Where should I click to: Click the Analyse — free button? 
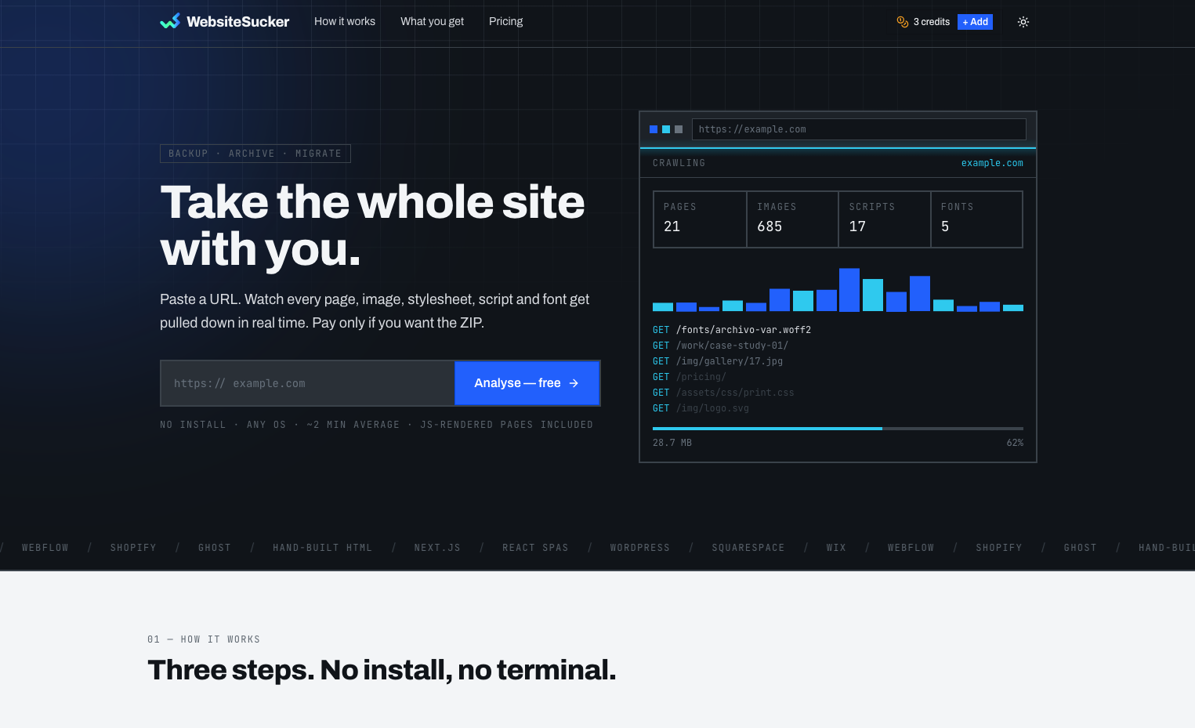(x=527, y=383)
